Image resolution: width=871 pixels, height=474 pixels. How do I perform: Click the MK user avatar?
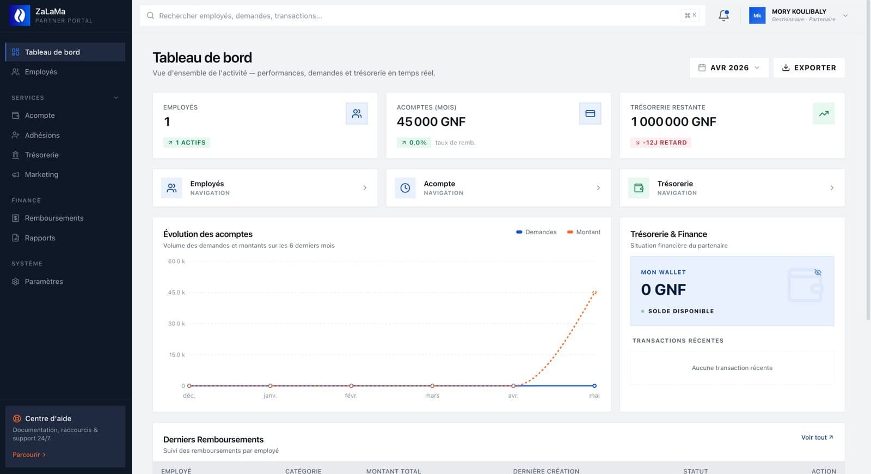757,16
